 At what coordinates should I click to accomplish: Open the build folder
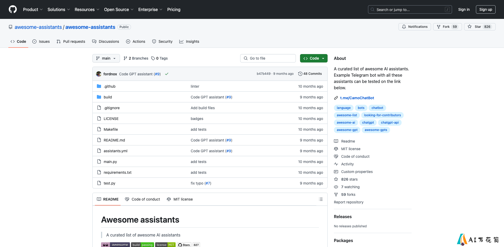108,97
